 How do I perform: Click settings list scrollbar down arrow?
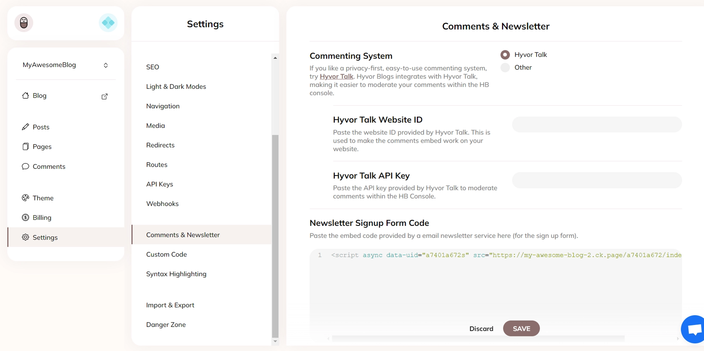click(x=275, y=341)
